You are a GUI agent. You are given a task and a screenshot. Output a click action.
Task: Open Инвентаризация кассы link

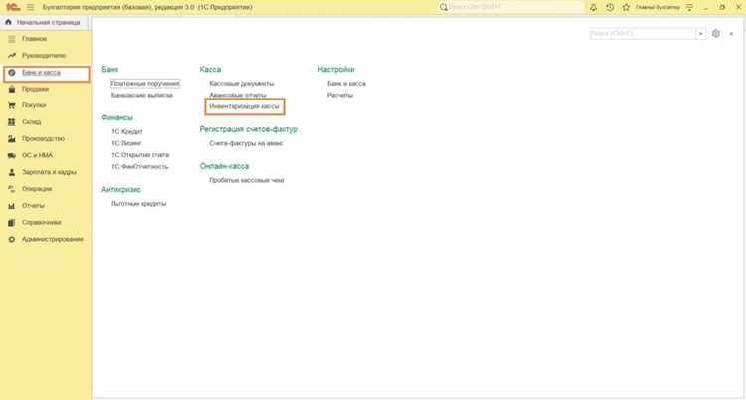(244, 106)
